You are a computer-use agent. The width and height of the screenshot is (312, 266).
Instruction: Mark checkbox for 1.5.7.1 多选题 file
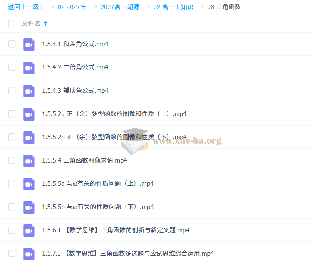point(12,253)
